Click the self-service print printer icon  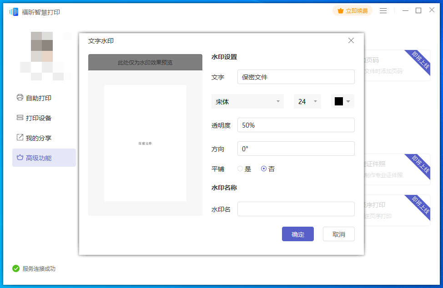click(x=20, y=98)
